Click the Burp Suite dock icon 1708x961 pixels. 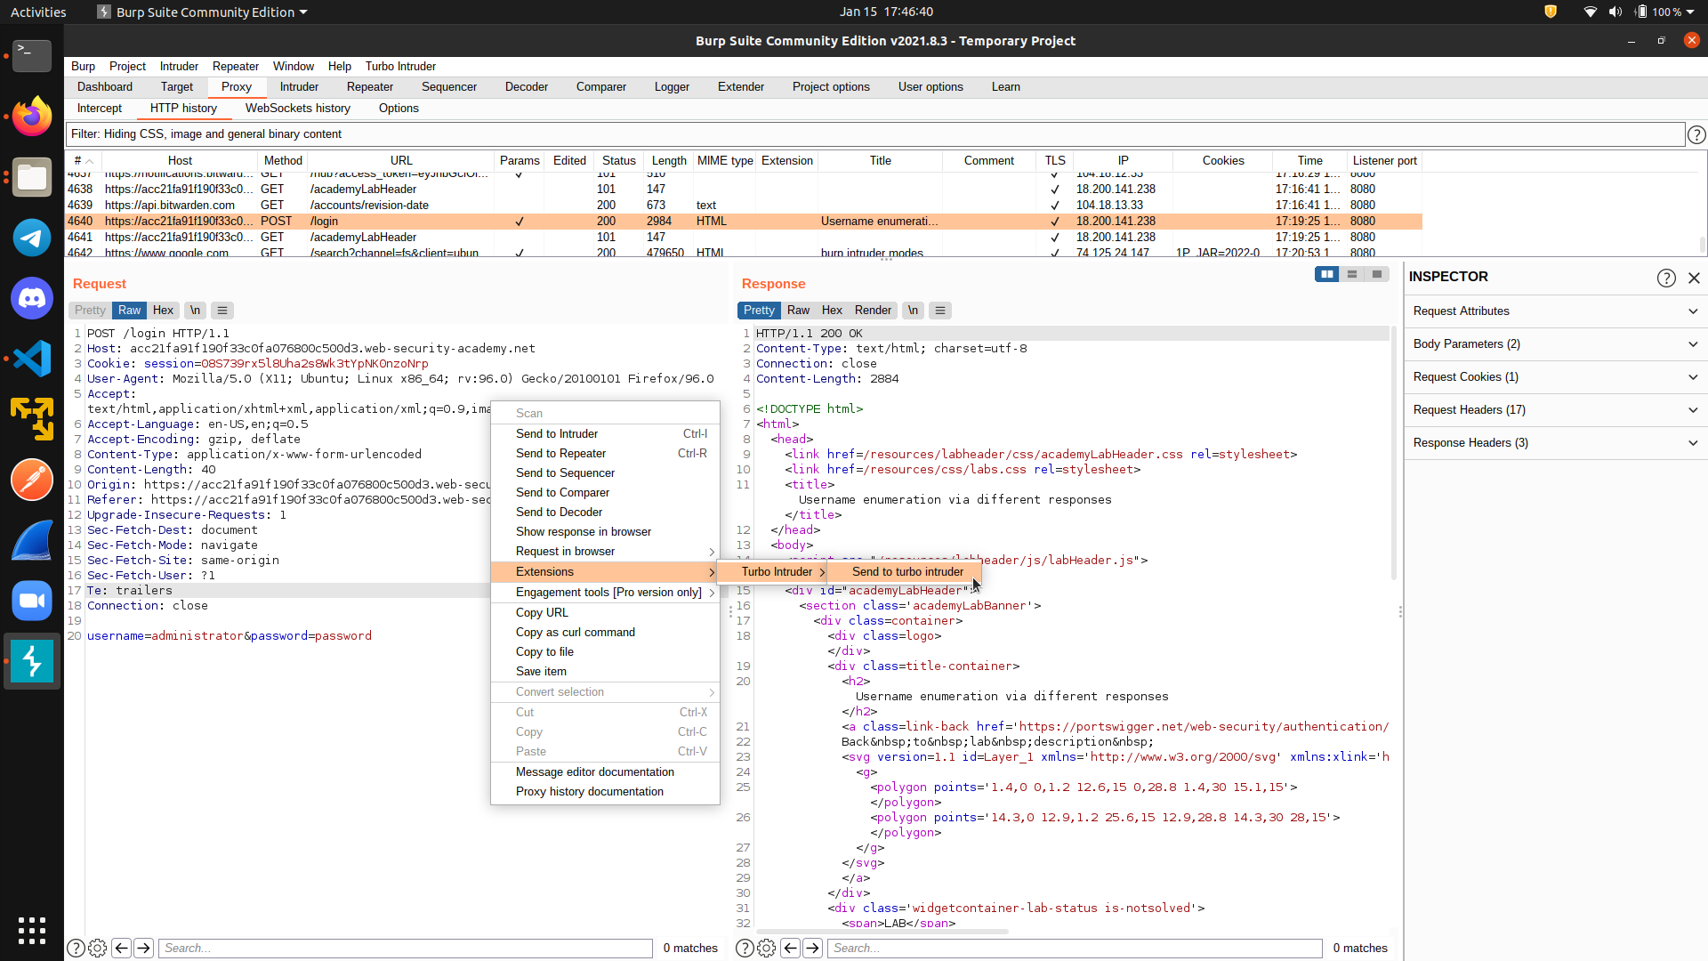[32, 661]
